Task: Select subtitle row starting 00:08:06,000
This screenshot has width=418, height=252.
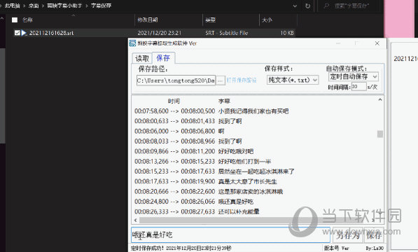Action: tap(179, 132)
